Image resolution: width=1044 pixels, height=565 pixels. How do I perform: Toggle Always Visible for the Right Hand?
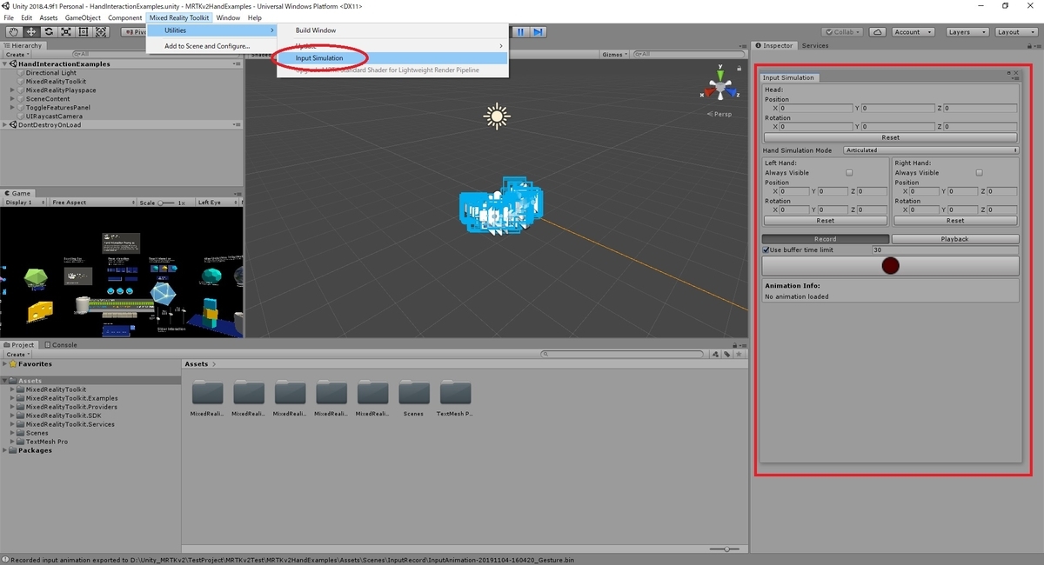click(979, 172)
